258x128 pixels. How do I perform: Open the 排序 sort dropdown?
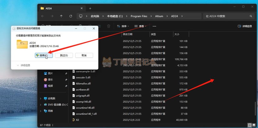pyautogui.click(x=123, y=26)
